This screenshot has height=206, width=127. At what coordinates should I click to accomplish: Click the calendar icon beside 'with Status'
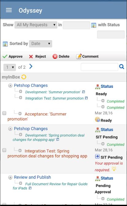[x=94, y=25]
